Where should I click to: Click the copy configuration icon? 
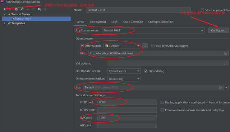(16, 9)
